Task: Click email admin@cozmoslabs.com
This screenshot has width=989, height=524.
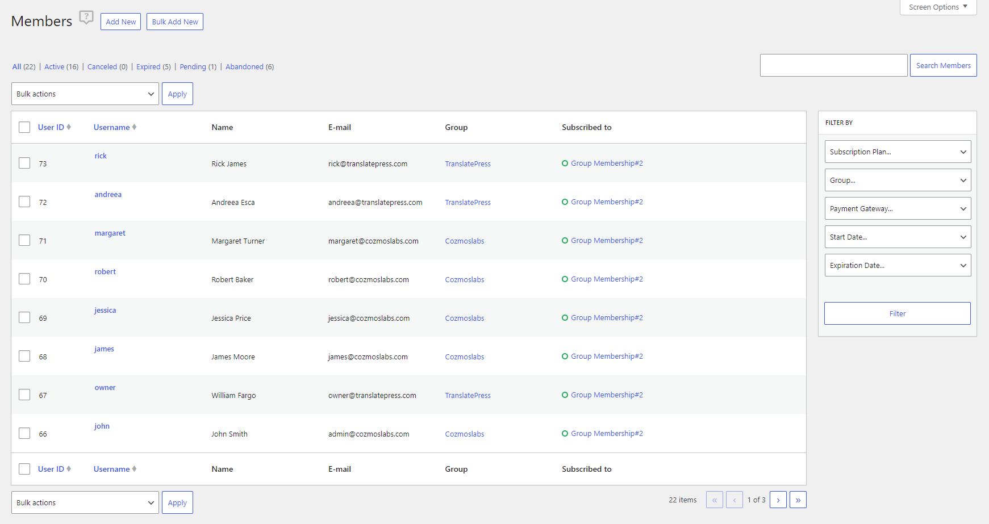Action: click(x=369, y=434)
